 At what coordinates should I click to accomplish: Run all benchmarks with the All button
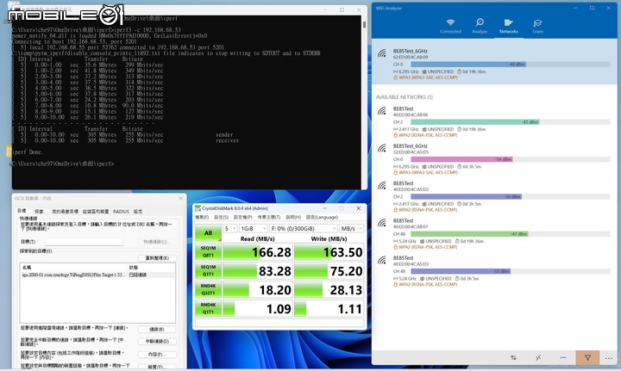coord(209,232)
